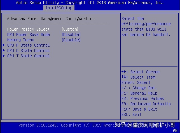The height and width of the screenshot is (133, 180).
Task: Click the help text 'efficiency/performance'
Action: tap(146, 24)
